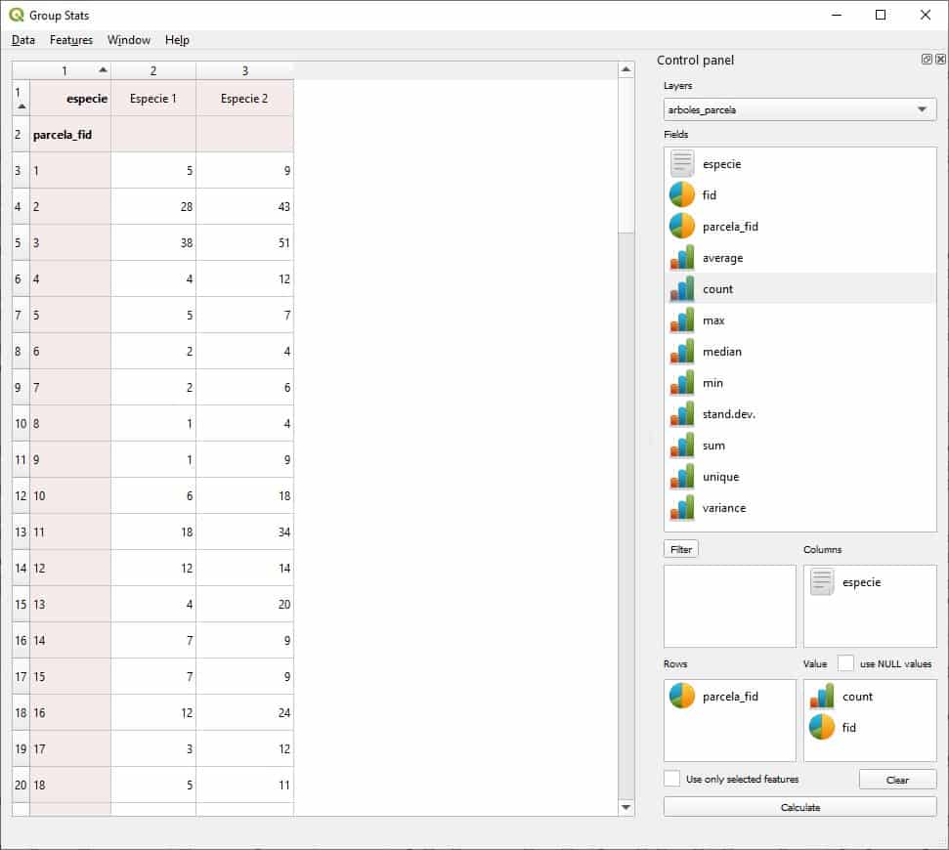The width and height of the screenshot is (949, 850).
Task: Select the especie text field icon
Action: [x=682, y=164]
